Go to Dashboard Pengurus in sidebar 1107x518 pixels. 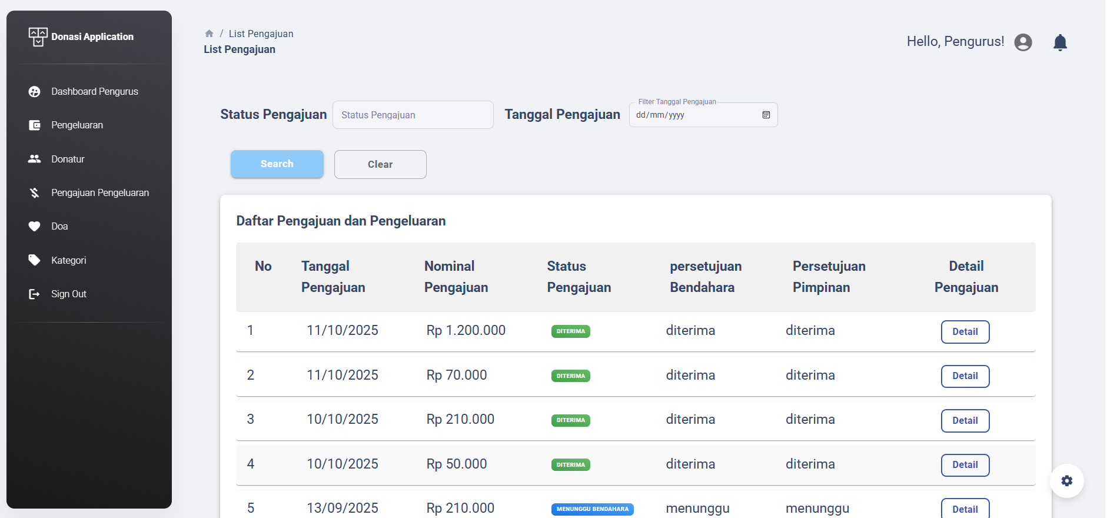click(94, 92)
